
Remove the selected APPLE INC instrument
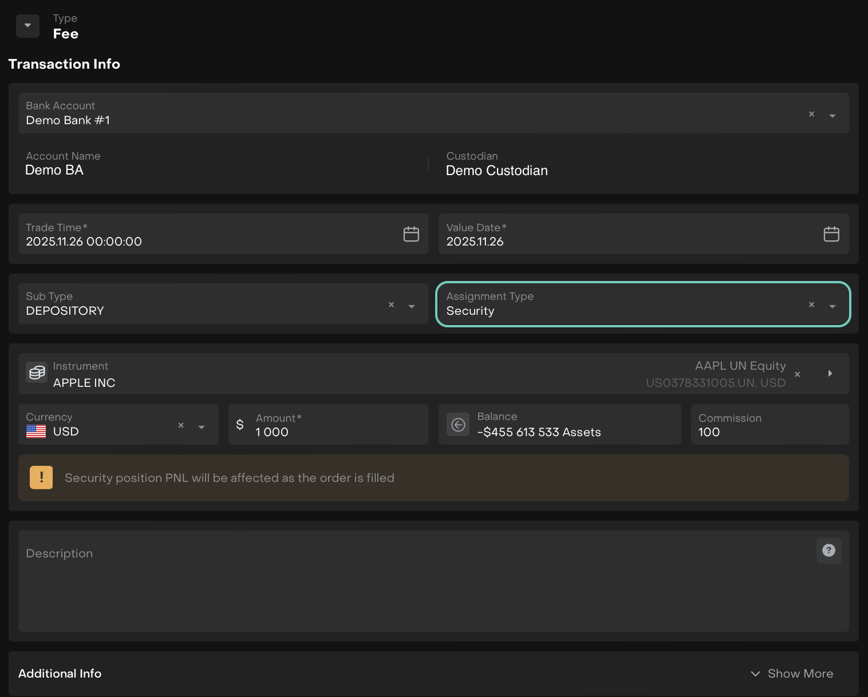click(x=797, y=374)
